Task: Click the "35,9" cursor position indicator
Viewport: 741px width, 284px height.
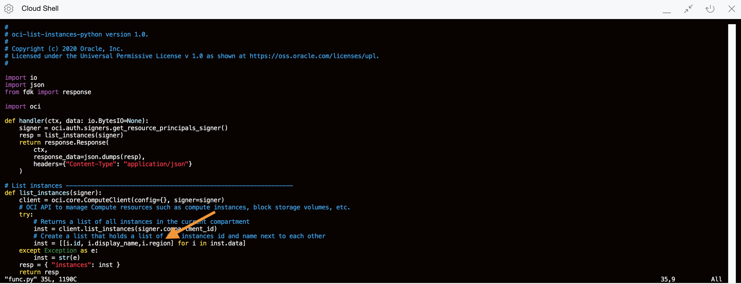Action: [668, 279]
